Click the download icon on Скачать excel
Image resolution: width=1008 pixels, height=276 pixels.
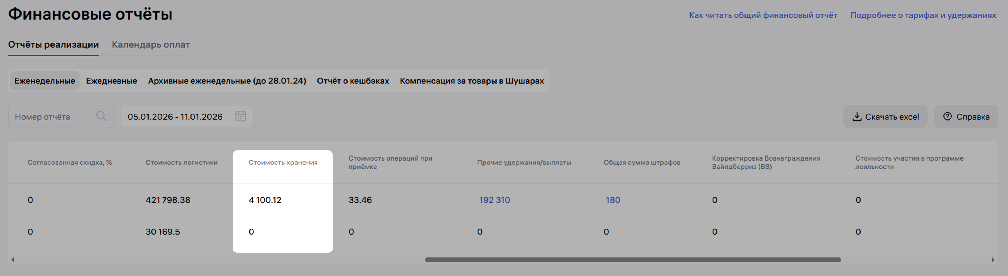pos(857,117)
